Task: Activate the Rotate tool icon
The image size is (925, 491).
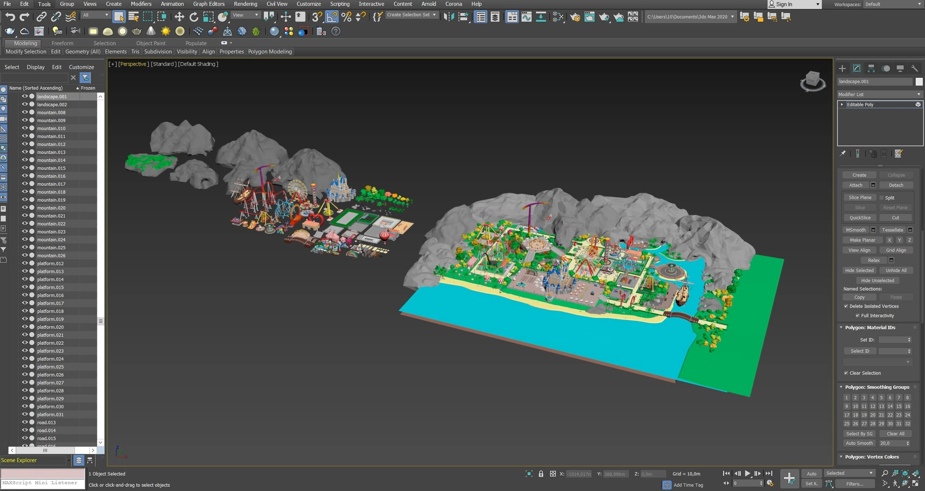Action: click(194, 17)
